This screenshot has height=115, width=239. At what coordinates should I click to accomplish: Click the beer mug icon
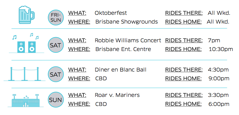[27, 15]
